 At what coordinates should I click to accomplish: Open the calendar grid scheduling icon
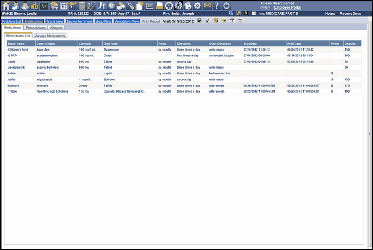[63, 5]
